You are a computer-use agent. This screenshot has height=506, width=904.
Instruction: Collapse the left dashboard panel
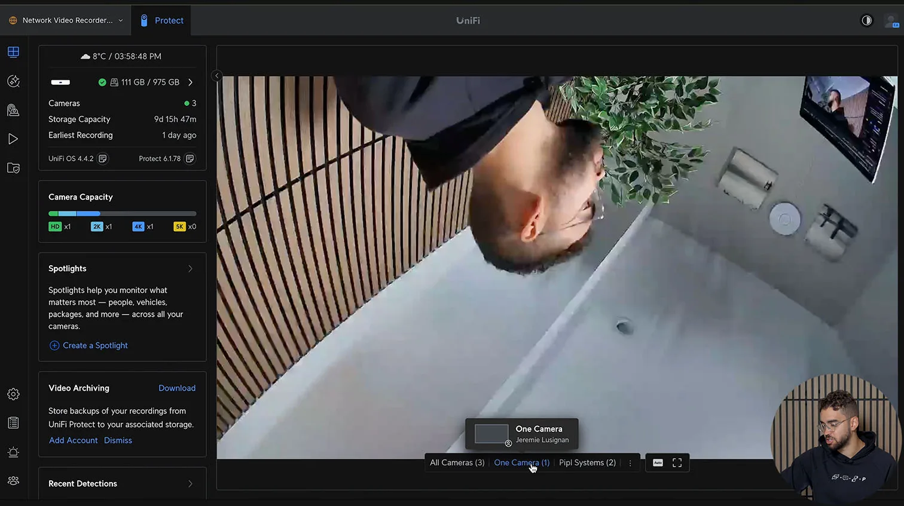[x=217, y=76]
